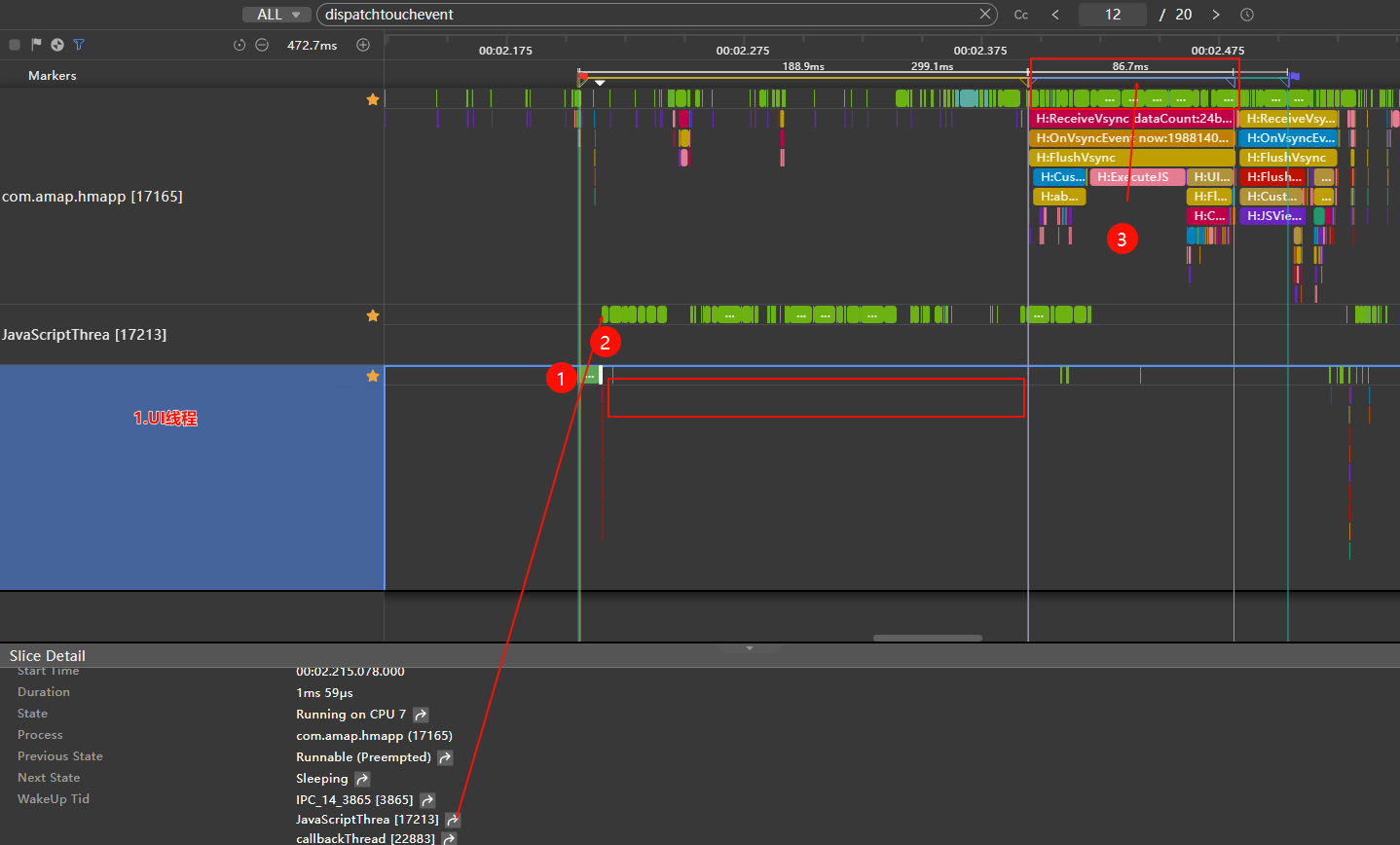
Task: Select the H:JSVie... purple slice
Action: click(1272, 216)
